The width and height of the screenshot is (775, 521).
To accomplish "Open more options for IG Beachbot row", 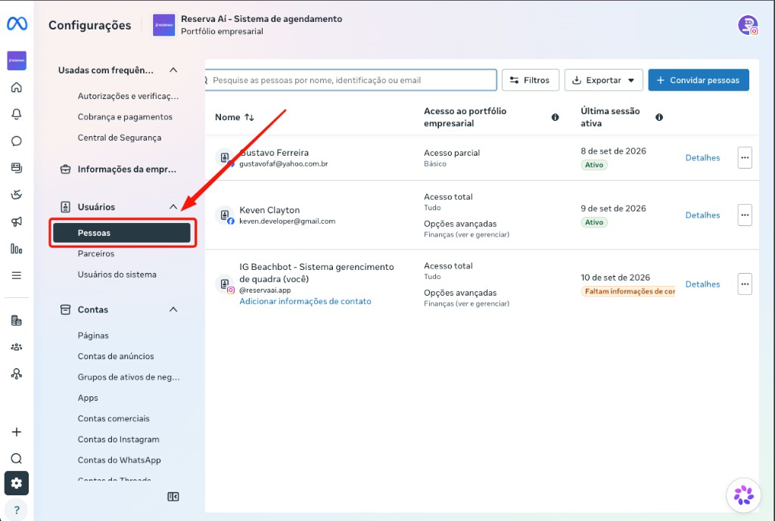I will [x=745, y=284].
